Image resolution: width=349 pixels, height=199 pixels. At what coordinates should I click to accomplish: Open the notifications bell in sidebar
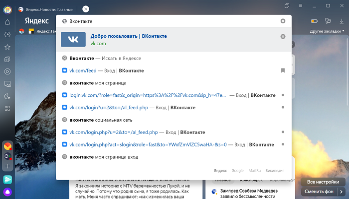point(7,22)
